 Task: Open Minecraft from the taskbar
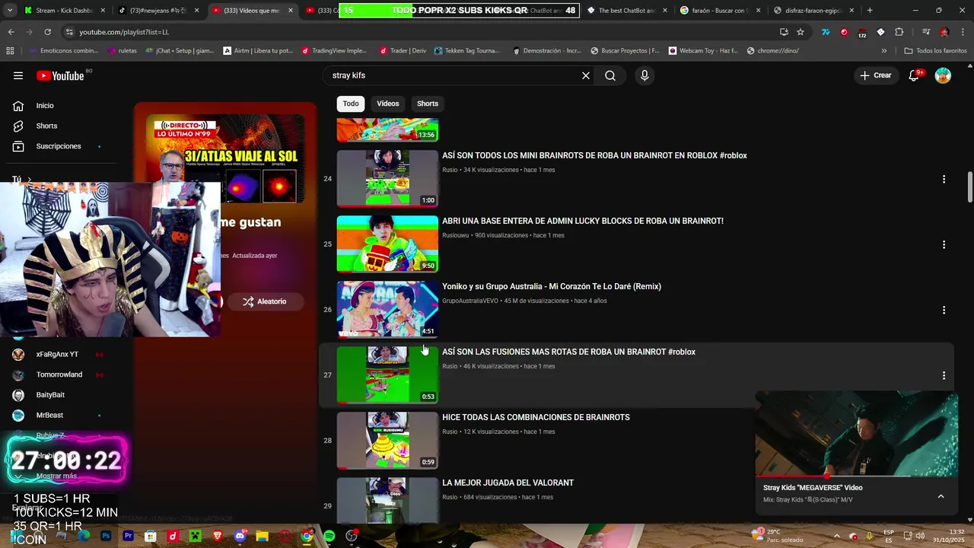[196, 536]
